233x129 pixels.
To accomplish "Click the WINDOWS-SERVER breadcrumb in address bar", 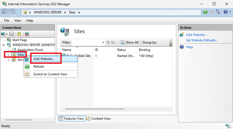I will (x=47, y=12).
